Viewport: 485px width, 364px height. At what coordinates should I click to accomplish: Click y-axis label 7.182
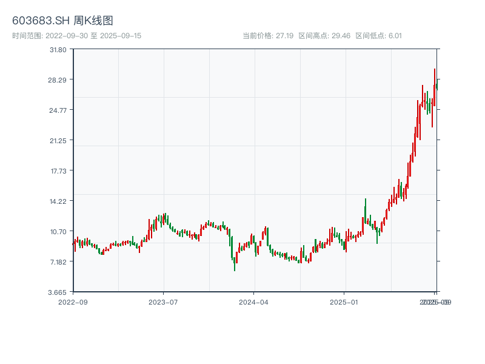click(x=58, y=262)
